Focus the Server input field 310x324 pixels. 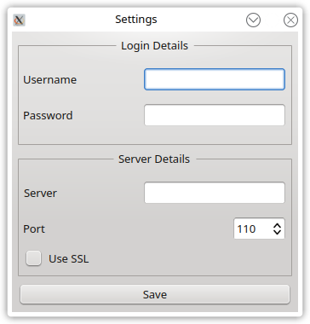tap(215, 193)
